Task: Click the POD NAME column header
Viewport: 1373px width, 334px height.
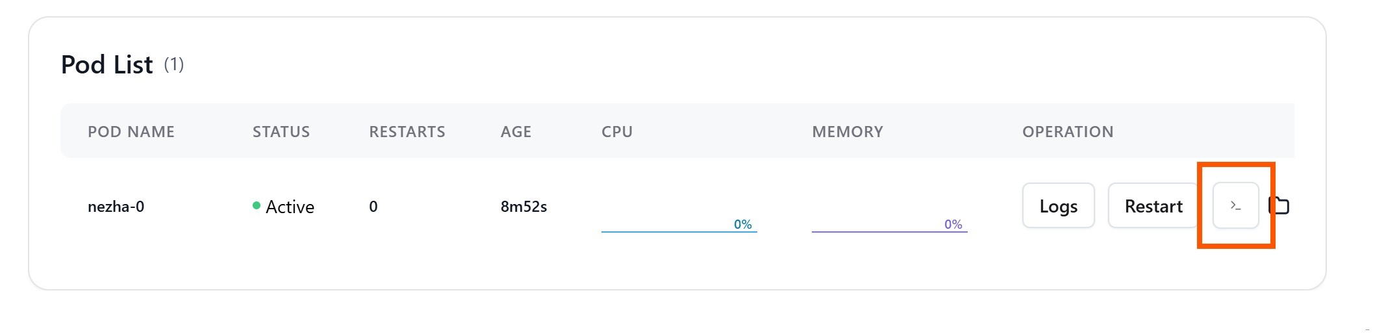Action: (131, 132)
